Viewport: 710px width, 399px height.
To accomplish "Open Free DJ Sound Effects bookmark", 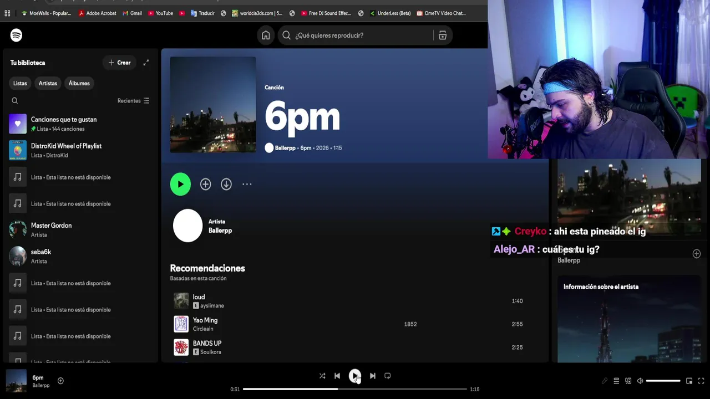I will [326, 13].
